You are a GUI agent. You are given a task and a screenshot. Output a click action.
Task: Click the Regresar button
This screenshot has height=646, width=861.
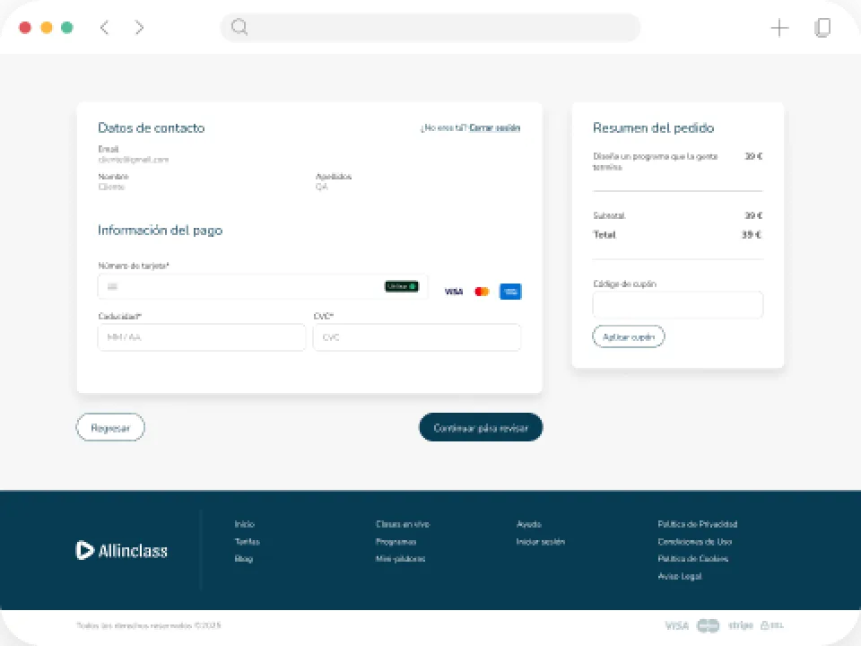pos(110,427)
